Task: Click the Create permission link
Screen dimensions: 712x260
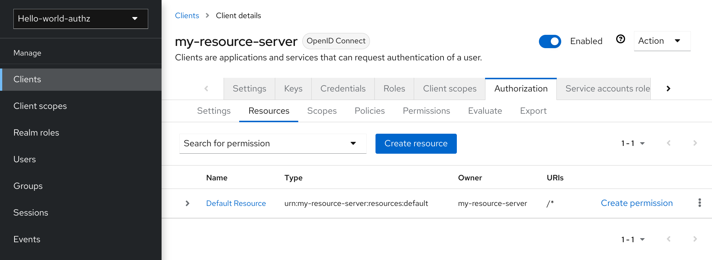Action: point(636,203)
